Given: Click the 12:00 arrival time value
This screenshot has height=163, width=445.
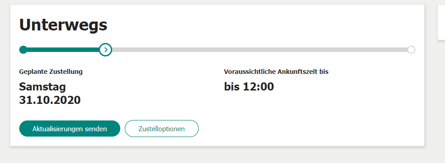Looking at the screenshot, I should coord(258,87).
